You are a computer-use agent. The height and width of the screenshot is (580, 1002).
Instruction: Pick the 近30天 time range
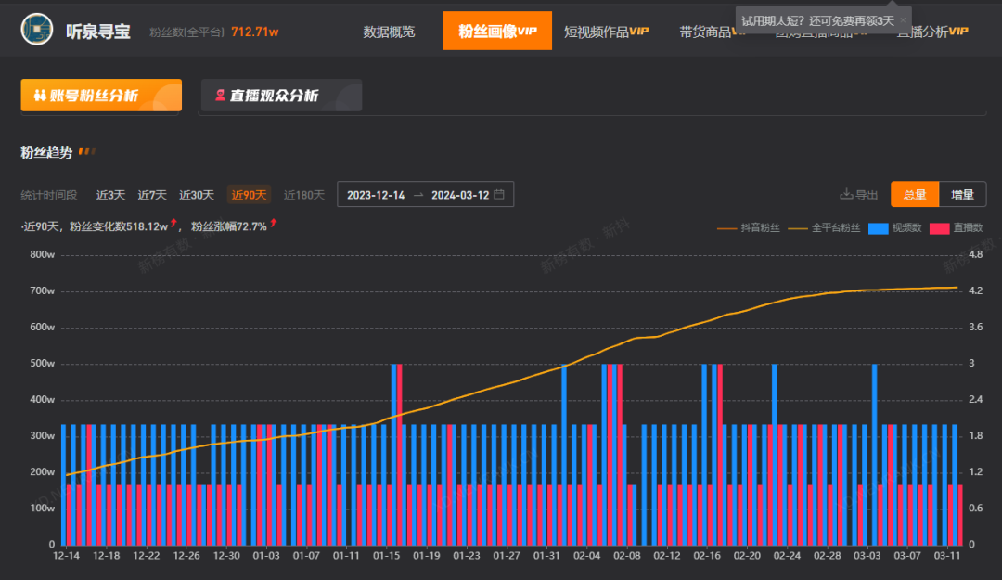pyautogui.click(x=197, y=195)
